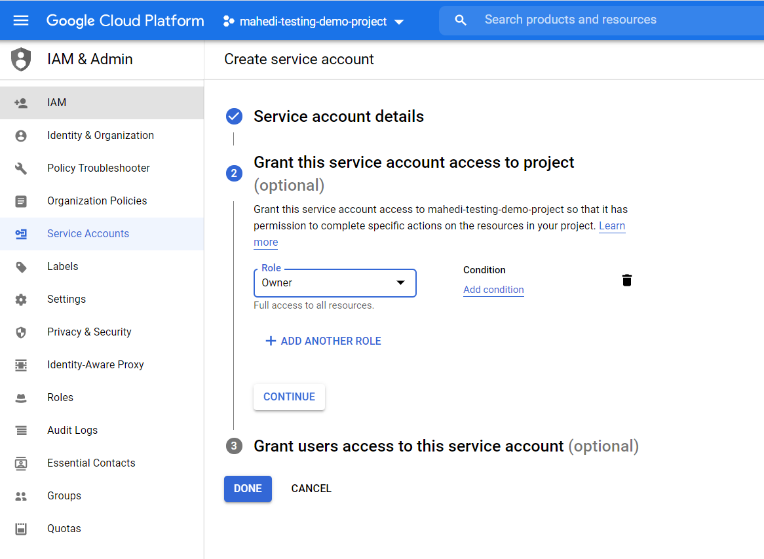This screenshot has width=764, height=559.
Task: Expand the mahedi-testing-demo-project selector
Action: click(399, 21)
